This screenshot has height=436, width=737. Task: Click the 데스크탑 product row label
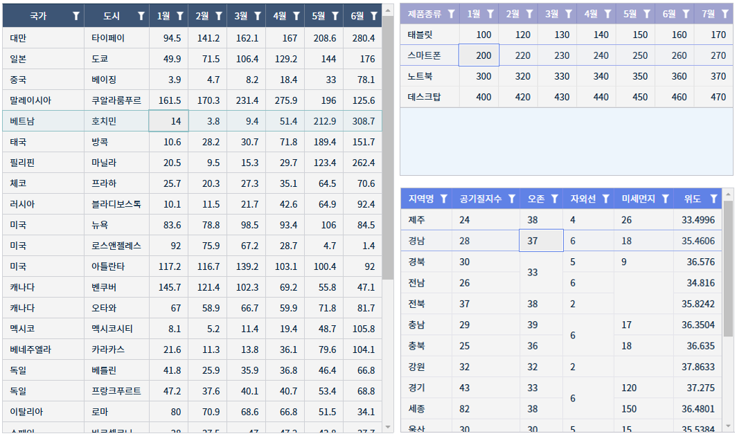(x=429, y=97)
